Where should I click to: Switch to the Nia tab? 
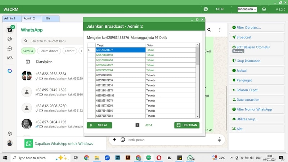[50, 18]
